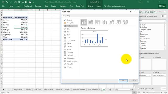Screen dimensions: 168x94
Task: Click the Save icon in Quick Access Toolbar
Action: [3, 2]
